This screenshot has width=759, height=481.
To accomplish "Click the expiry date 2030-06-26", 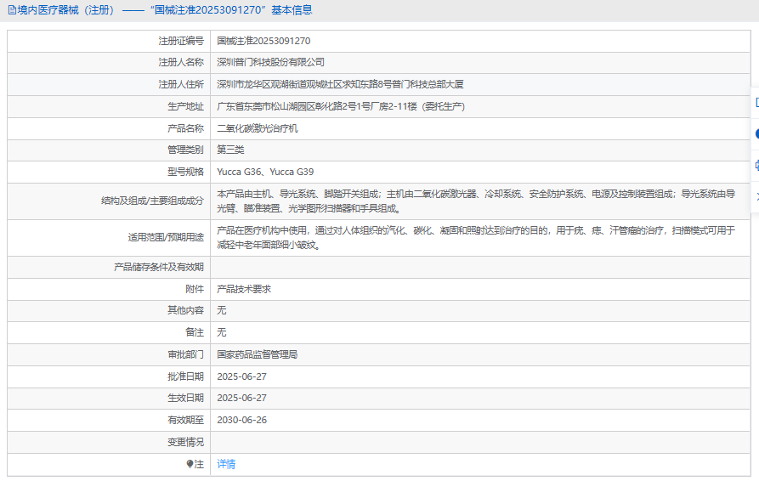I will click(241, 420).
